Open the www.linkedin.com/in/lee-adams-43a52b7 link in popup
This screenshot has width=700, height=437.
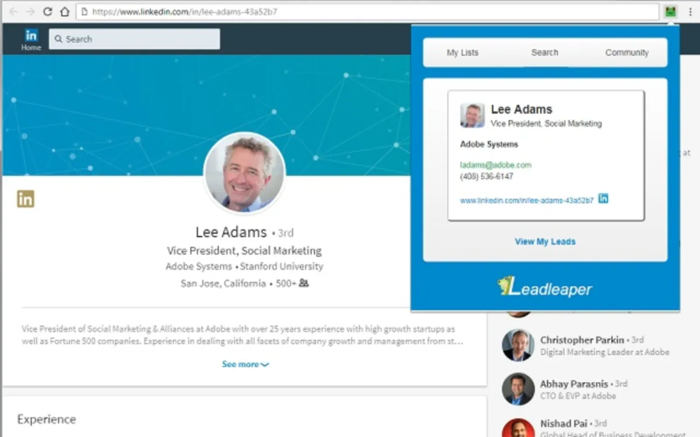point(527,200)
